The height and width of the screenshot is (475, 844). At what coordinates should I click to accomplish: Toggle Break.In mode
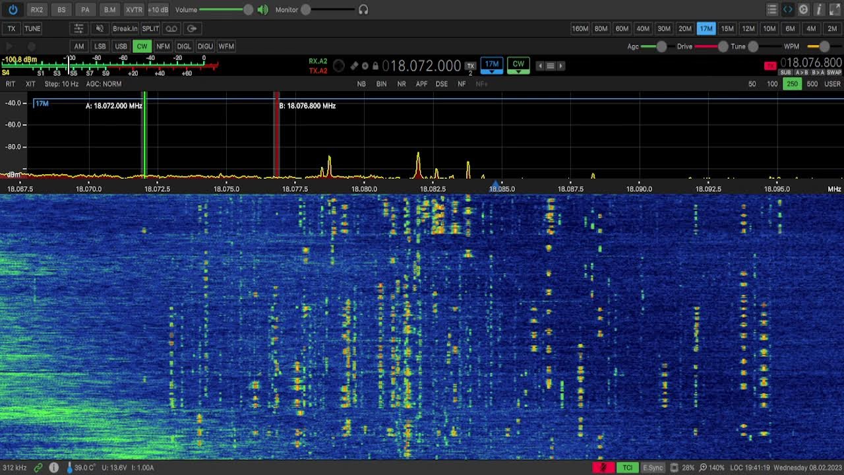(125, 28)
